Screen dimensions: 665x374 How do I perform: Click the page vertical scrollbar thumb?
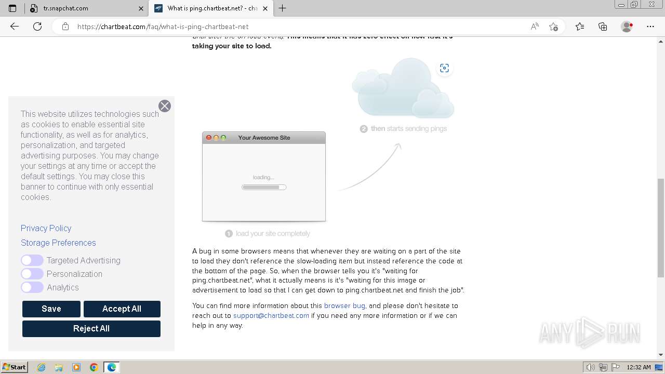pyautogui.click(x=660, y=228)
